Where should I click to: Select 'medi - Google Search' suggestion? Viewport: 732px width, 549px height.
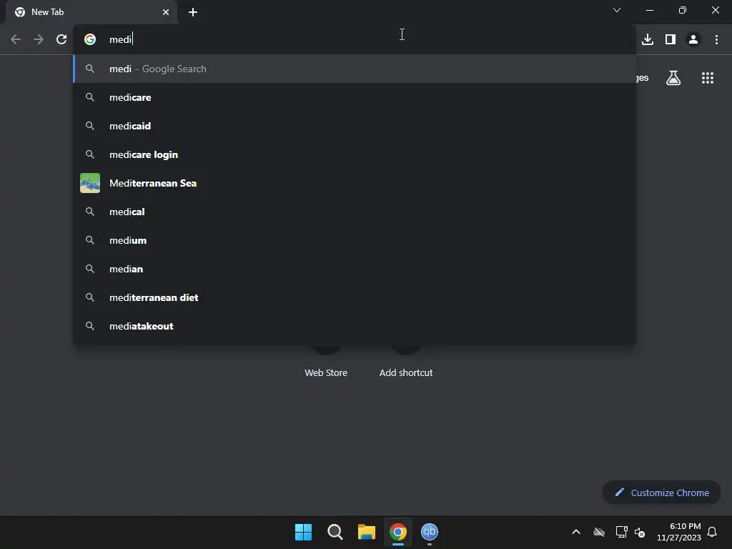click(x=355, y=69)
